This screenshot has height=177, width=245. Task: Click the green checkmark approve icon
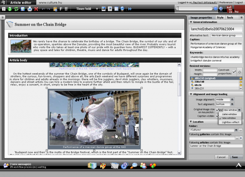10,9
